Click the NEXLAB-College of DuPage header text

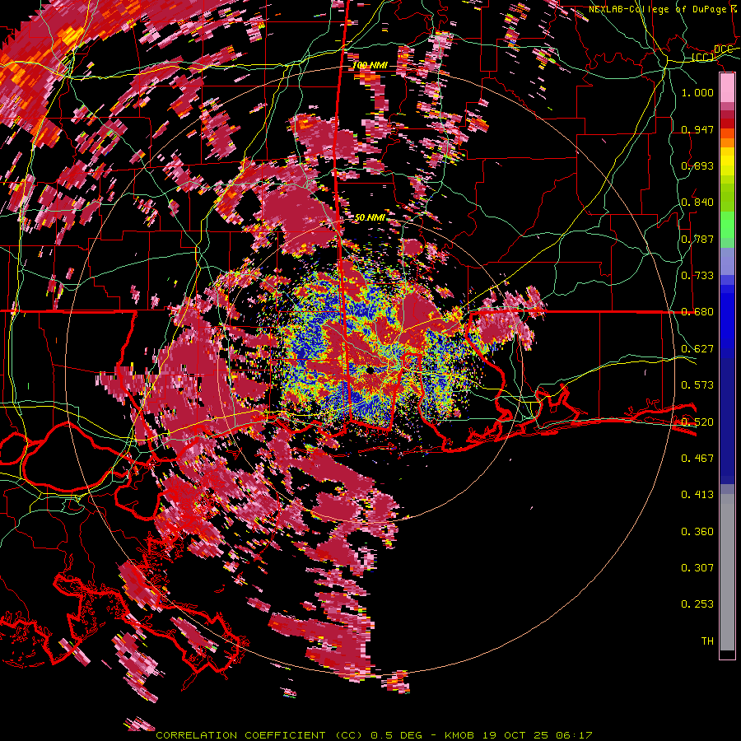coord(657,9)
